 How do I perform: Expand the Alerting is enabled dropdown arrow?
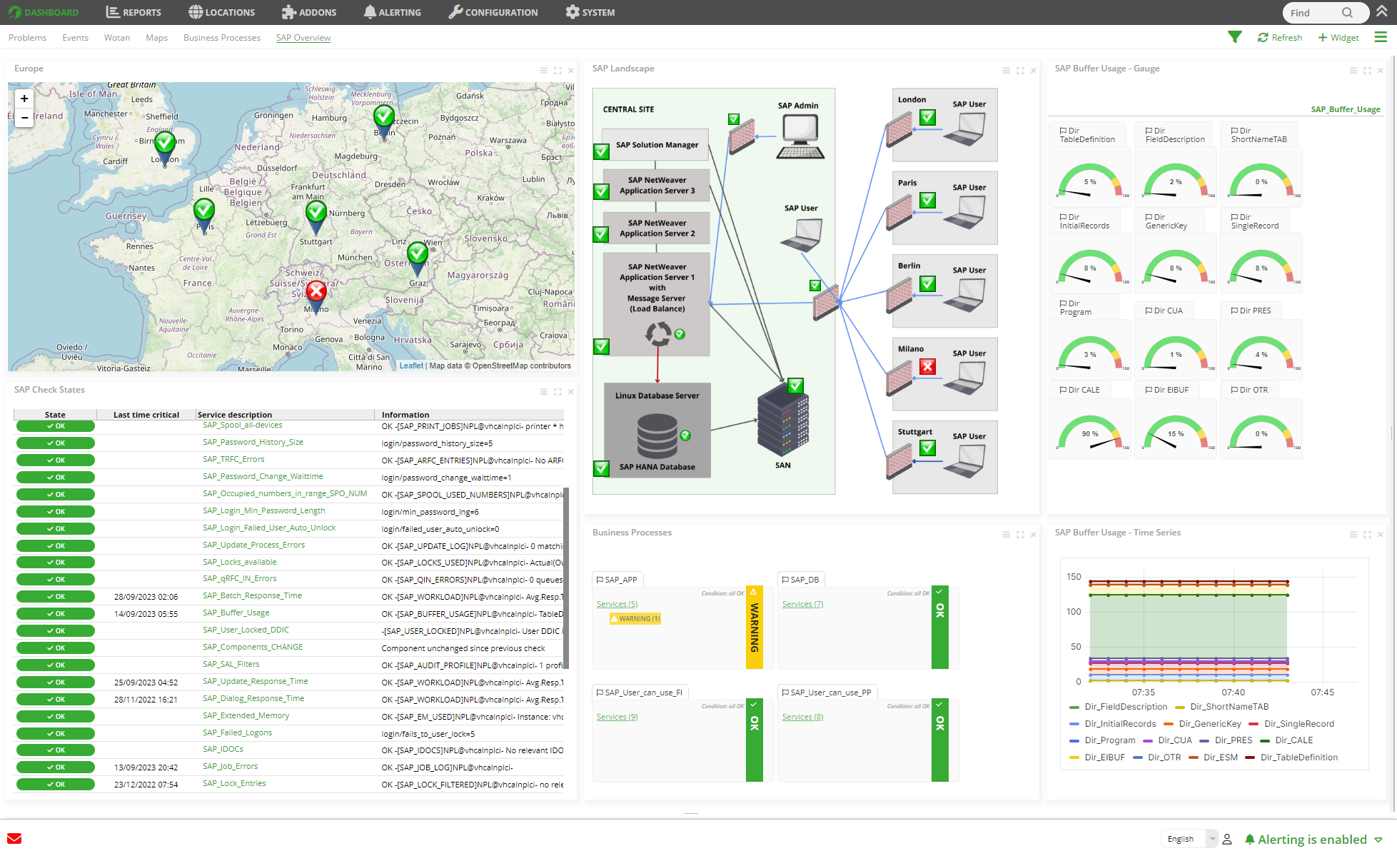tap(1378, 840)
